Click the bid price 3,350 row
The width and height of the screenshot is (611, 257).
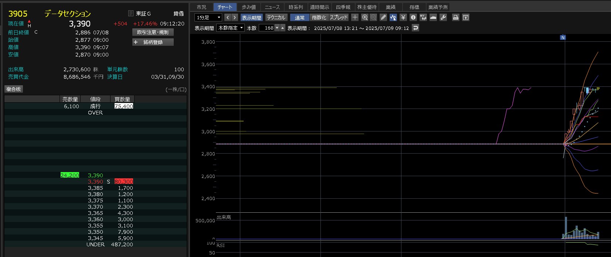[x=95, y=232]
